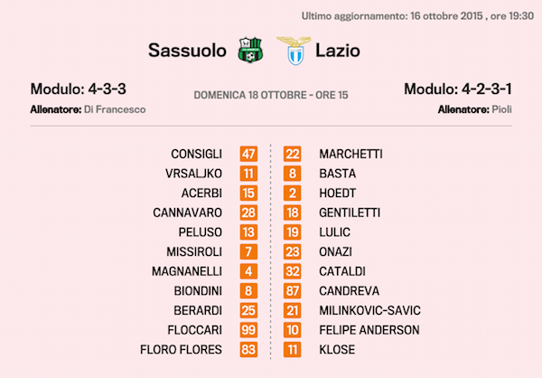Select player name FELIPE ANDERSON
542x378 pixels.
coord(369,329)
